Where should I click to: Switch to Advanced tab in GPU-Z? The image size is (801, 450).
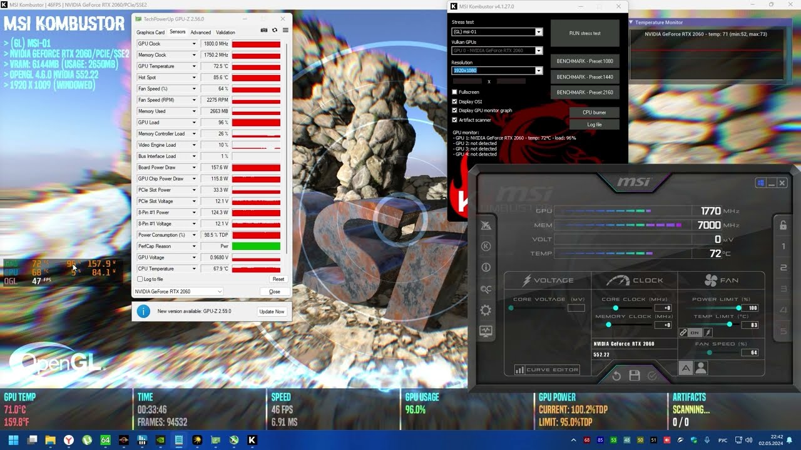[201, 32]
